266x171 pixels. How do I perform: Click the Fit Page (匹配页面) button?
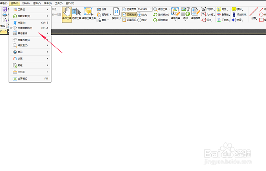pyautogui.click(x=129, y=9)
